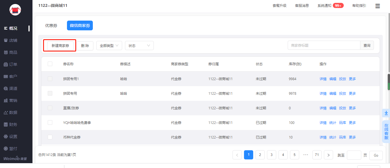Open 更多 menu for 直播2张券
Screen dimensions: 390x168
(x=352, y=108)
